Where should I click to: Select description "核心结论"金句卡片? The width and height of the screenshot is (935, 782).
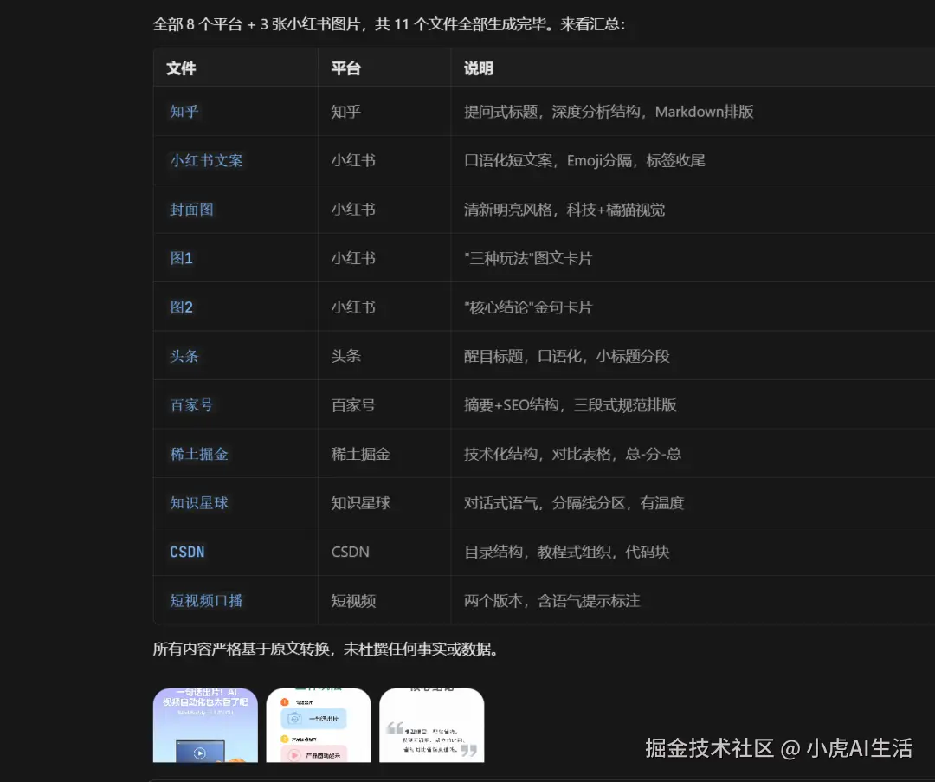pyautogui.click(x=528, y=307)
